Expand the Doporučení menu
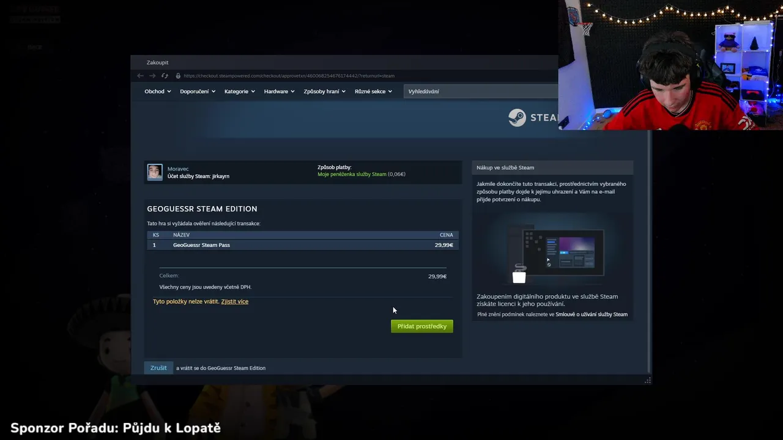Viewport: 783px width, 440px height. 198,91
